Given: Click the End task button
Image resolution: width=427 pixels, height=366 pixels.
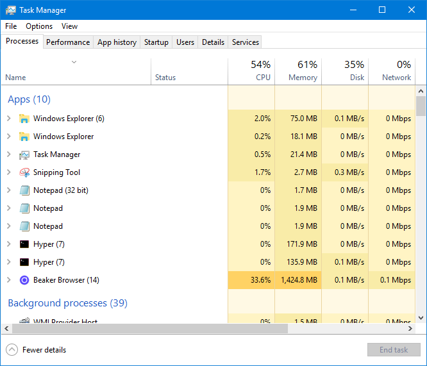Looking at the screenshot, I should pyautogui.click(x=394, y=350).
